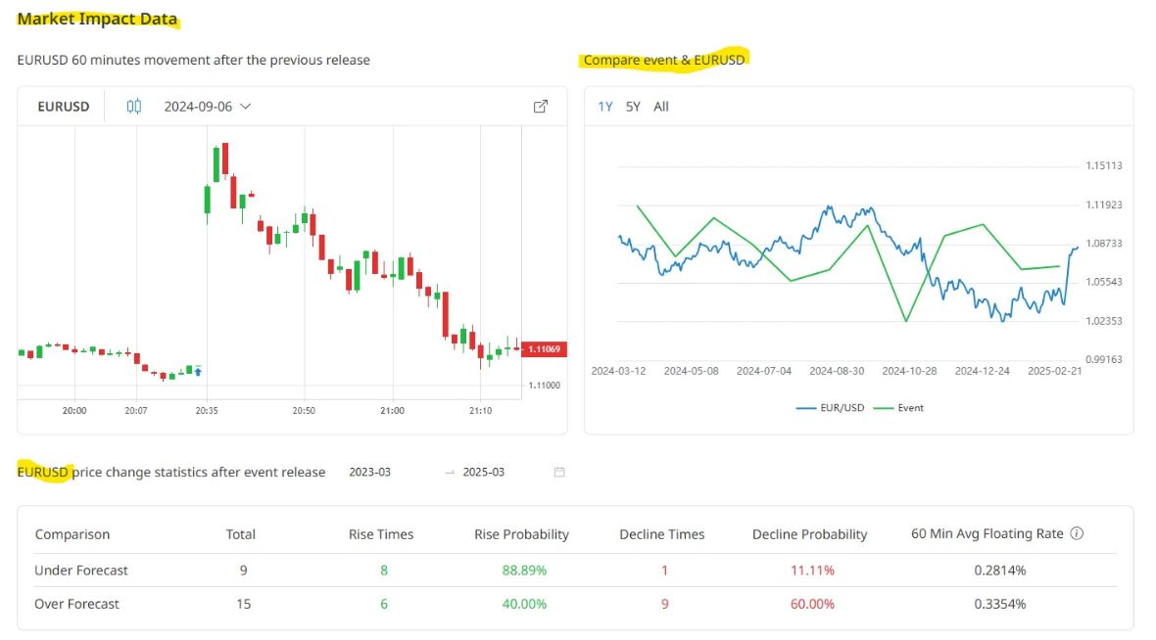Open EURUSD chart in external window icon

point(541,107)
